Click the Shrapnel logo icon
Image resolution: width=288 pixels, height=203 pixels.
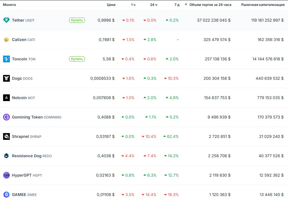pyautogui.click(x=6, y=136)
